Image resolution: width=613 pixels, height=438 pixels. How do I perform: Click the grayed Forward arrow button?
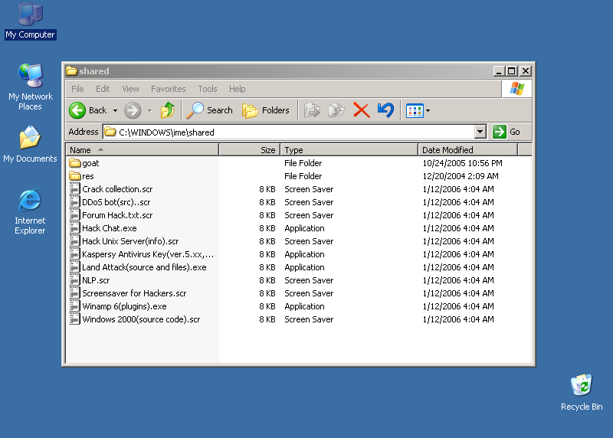(x=133, y=110)
